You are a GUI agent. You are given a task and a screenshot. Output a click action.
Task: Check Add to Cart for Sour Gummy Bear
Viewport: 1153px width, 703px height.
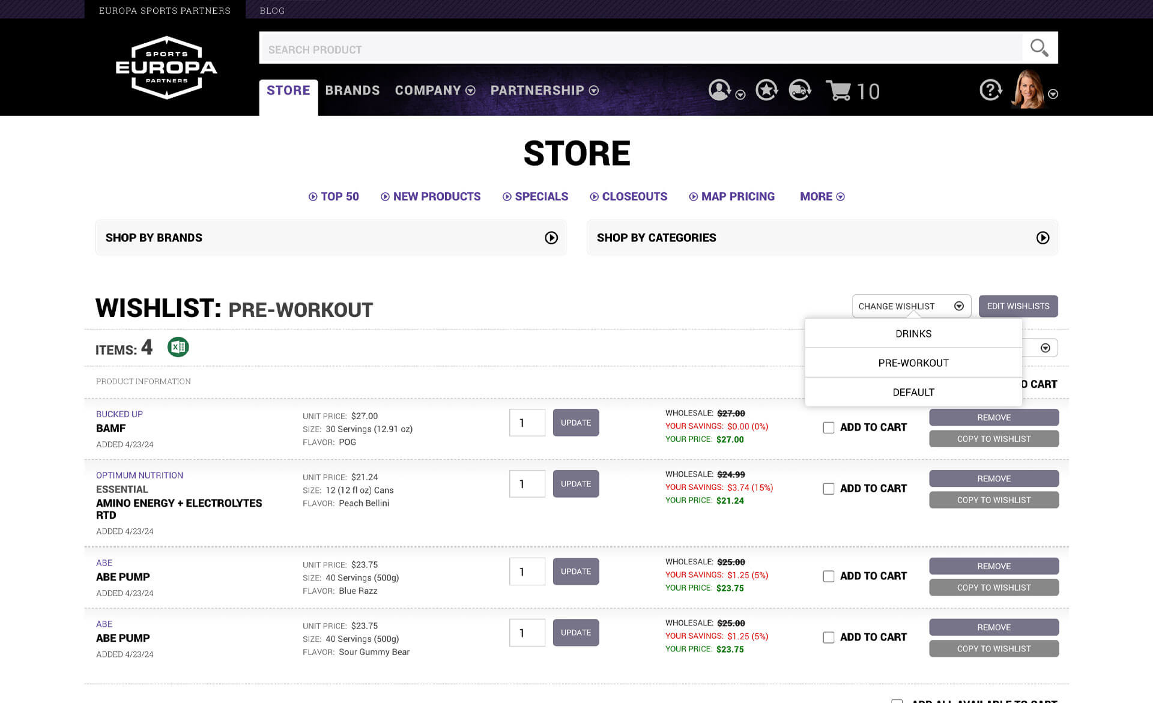coord(829,638)
